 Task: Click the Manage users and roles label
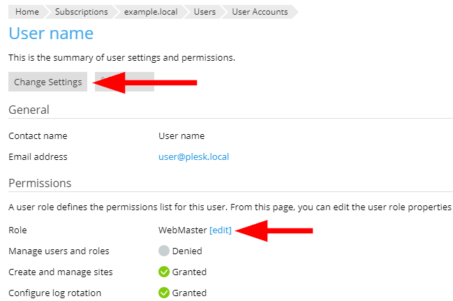59,251
